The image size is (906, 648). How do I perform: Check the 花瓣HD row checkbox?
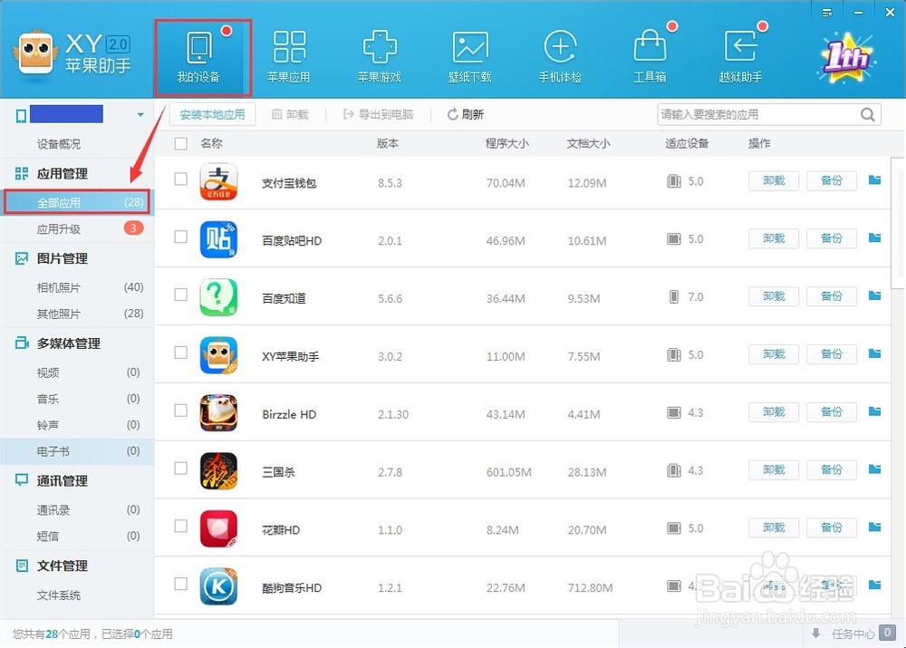tap(181, 526)
